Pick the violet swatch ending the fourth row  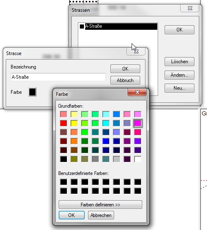138,141
